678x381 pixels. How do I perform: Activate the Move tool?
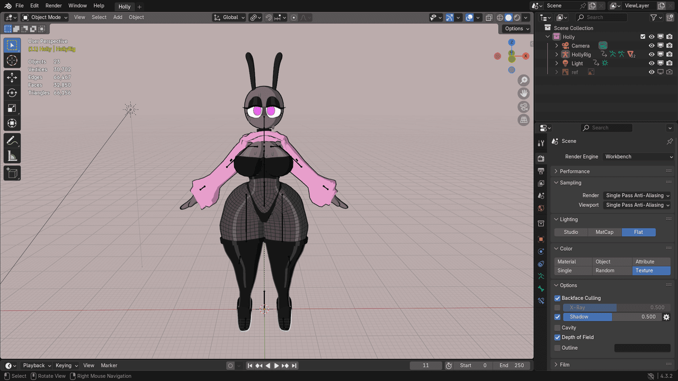tap(12, 77)
